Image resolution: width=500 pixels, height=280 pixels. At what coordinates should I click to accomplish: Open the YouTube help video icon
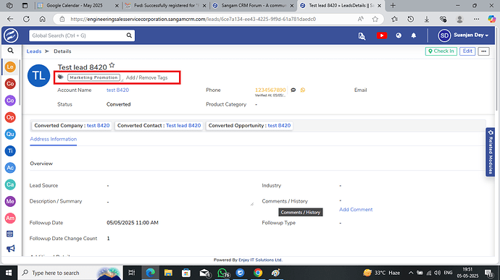pyautogui.click(x=381, y=35)
